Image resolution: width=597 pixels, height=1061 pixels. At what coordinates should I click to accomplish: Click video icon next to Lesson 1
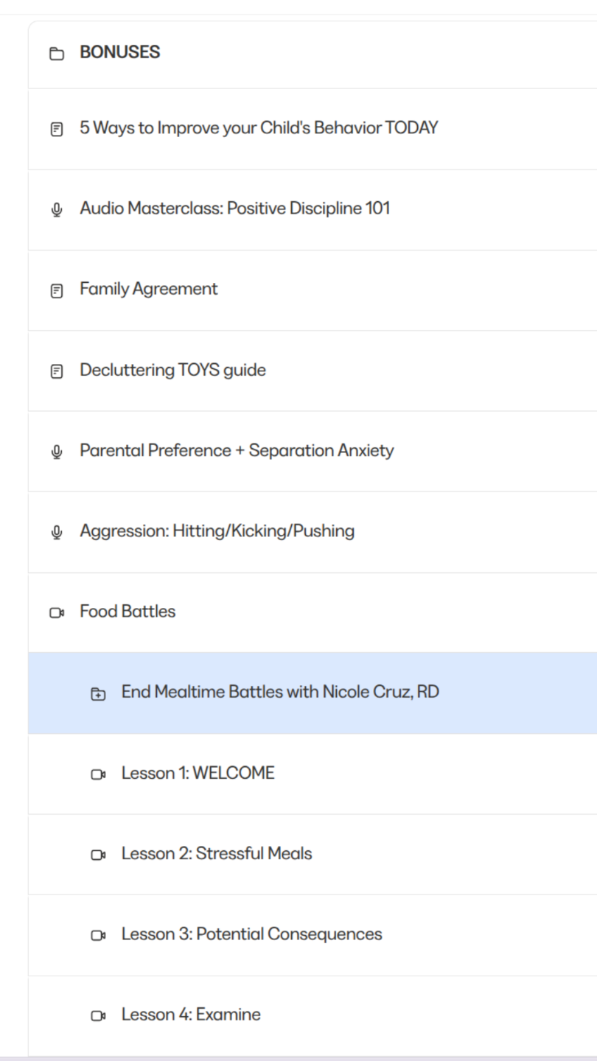98,774
